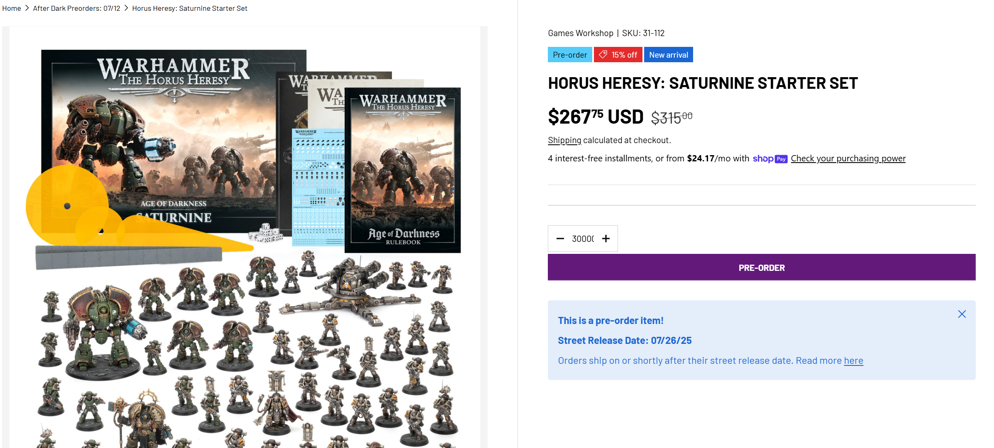Click the breadcrumb chevron after Home

[27, 8]
